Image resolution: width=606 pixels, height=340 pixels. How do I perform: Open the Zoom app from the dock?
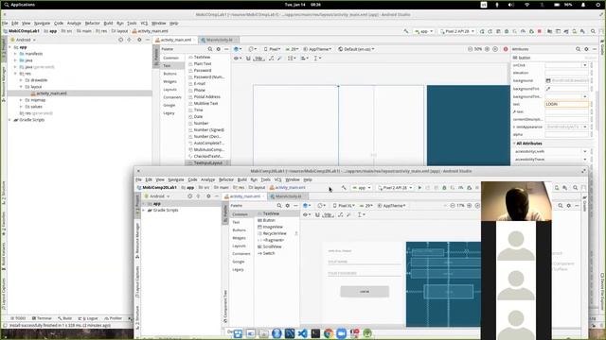click(x=341, y=333)
